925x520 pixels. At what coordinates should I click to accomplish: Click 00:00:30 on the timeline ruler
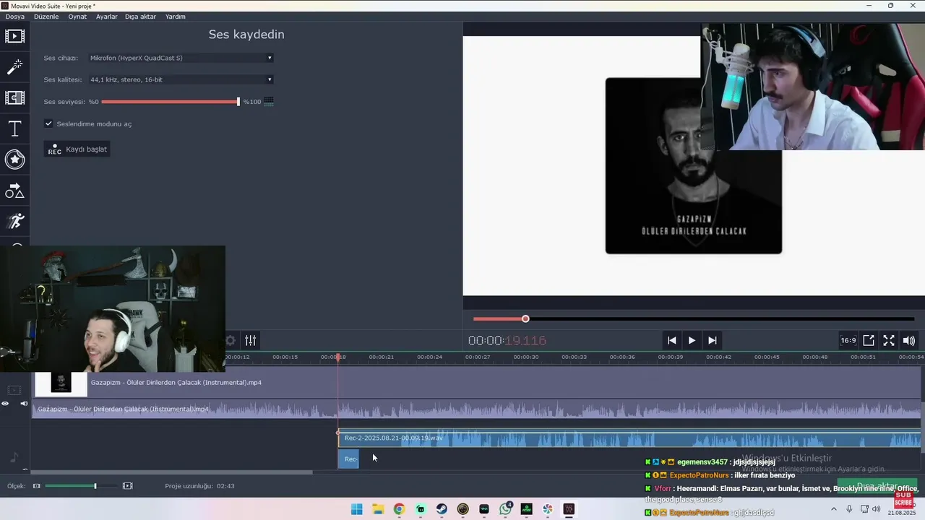coord(525,357)
